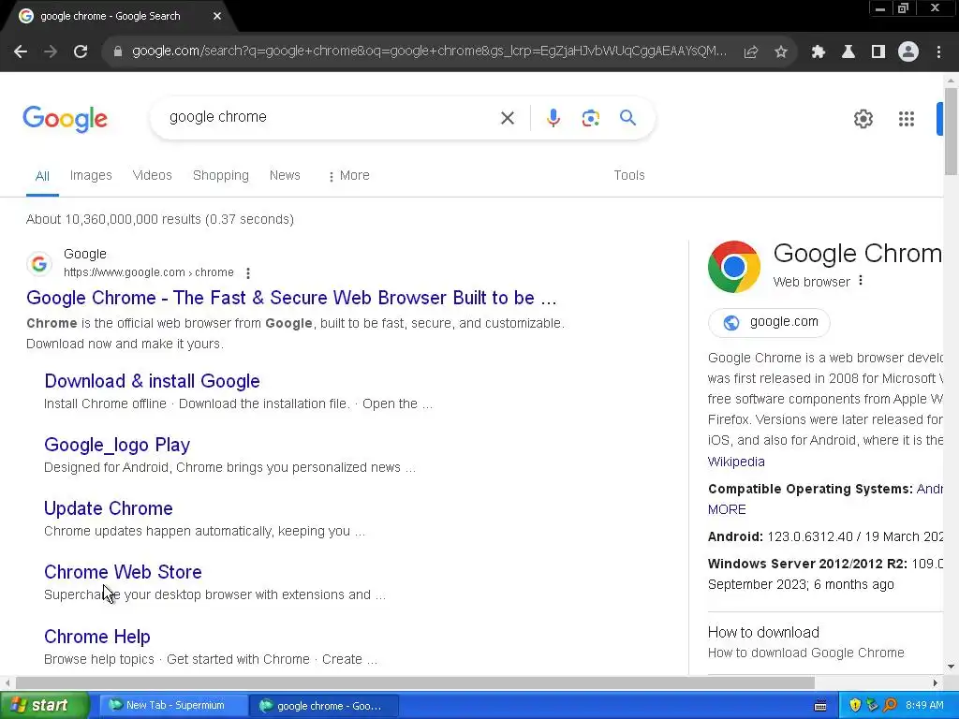959x719 pixels.
Task: Expand MORE compatible operating systems
Action: (x=727, y=509)
